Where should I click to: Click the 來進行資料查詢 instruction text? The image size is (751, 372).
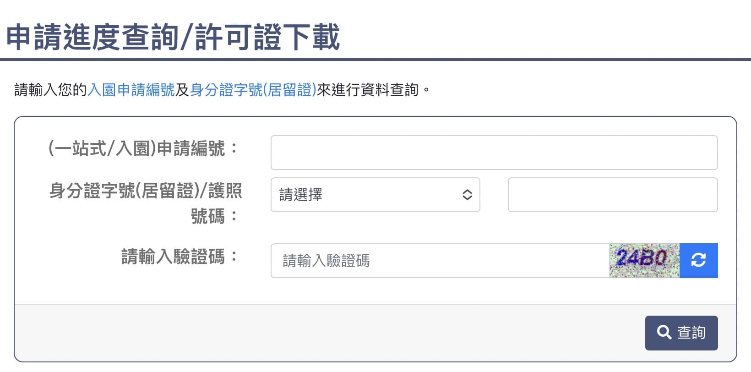coord(367,90)
